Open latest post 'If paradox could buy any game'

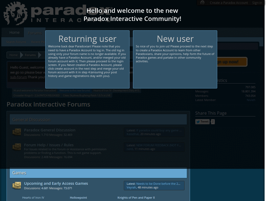click(x=159, y=130)
